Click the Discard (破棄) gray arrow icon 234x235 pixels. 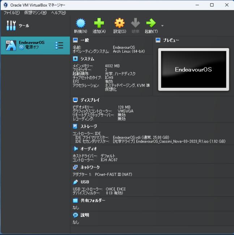[x=135, y=23]
